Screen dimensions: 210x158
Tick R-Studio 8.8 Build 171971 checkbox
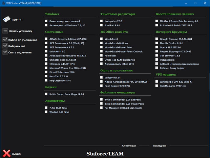click(157, 25)
